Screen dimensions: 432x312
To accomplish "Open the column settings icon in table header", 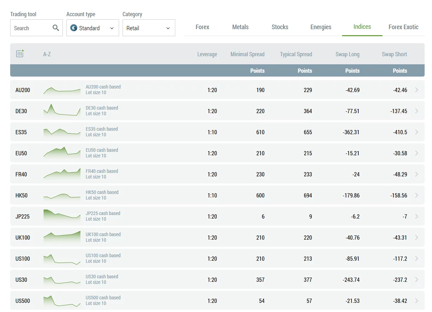I will [20, 54].
